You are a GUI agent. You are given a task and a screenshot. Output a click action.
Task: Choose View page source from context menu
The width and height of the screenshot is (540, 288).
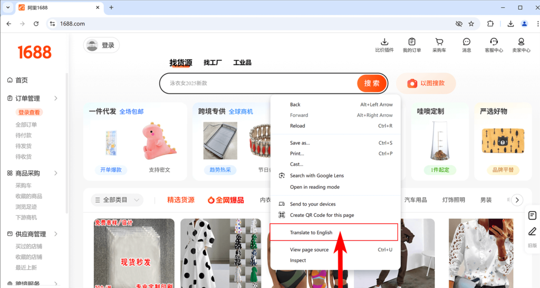309,249
